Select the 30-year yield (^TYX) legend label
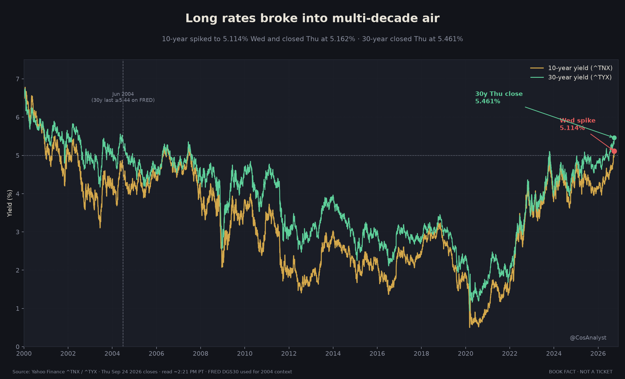Screen dimensions: 625x379 tap(580, 77)
